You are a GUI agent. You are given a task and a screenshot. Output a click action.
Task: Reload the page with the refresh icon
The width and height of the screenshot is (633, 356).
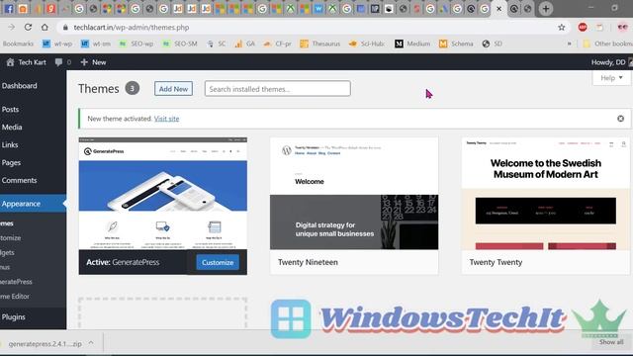click(x=28, y=27)
